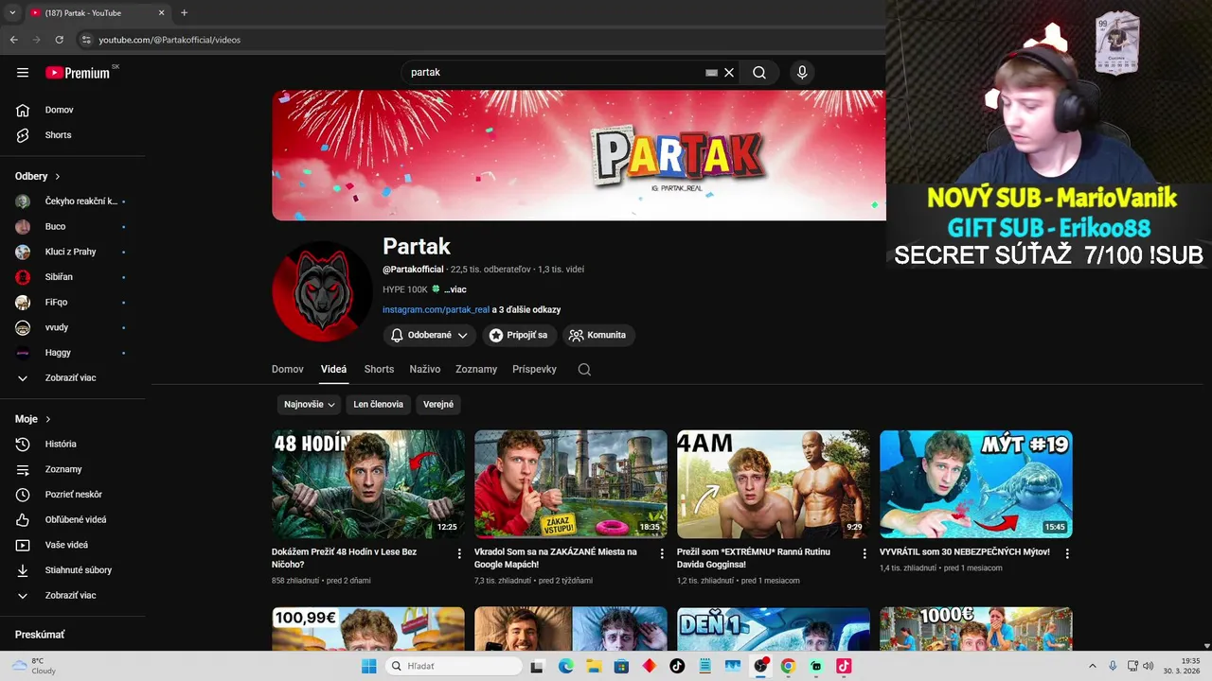1212x681 pixels.
Task: Open Pozrieť neskôr in the sidebar
Action: click(x=73, y=495)
